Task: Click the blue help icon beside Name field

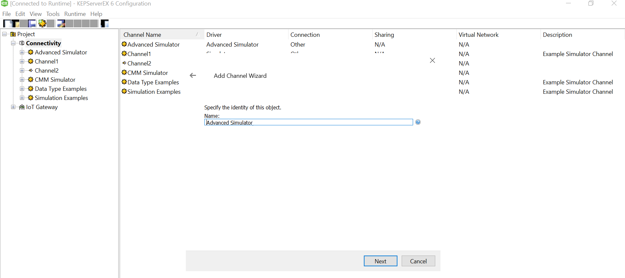Action: click(x=418, y=122)
